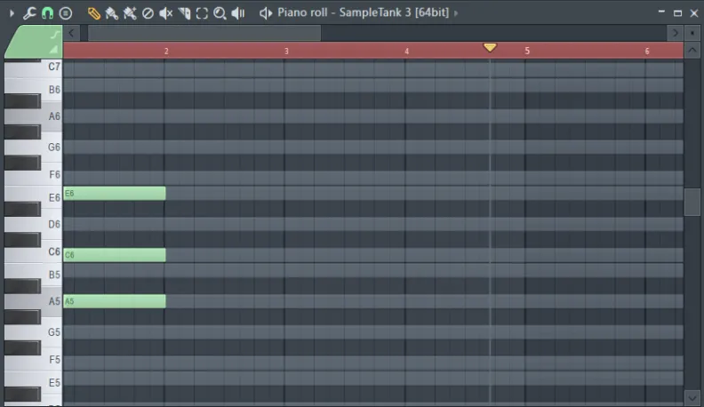Open the wrench tools menu
The height and width of the screenshot is (407, 704).
point(29,13)
